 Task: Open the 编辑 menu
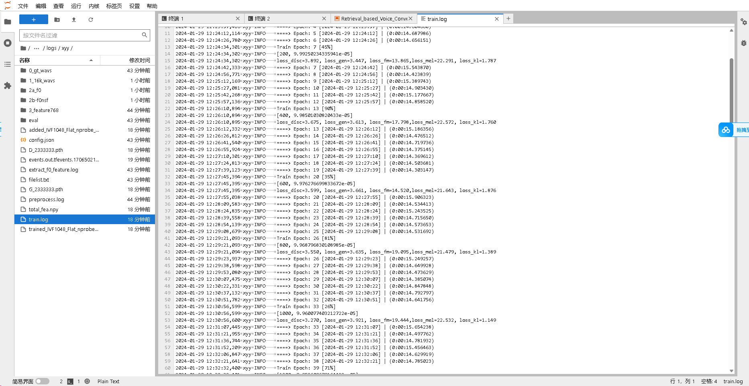pyautogui.click(x=41, y=6)
